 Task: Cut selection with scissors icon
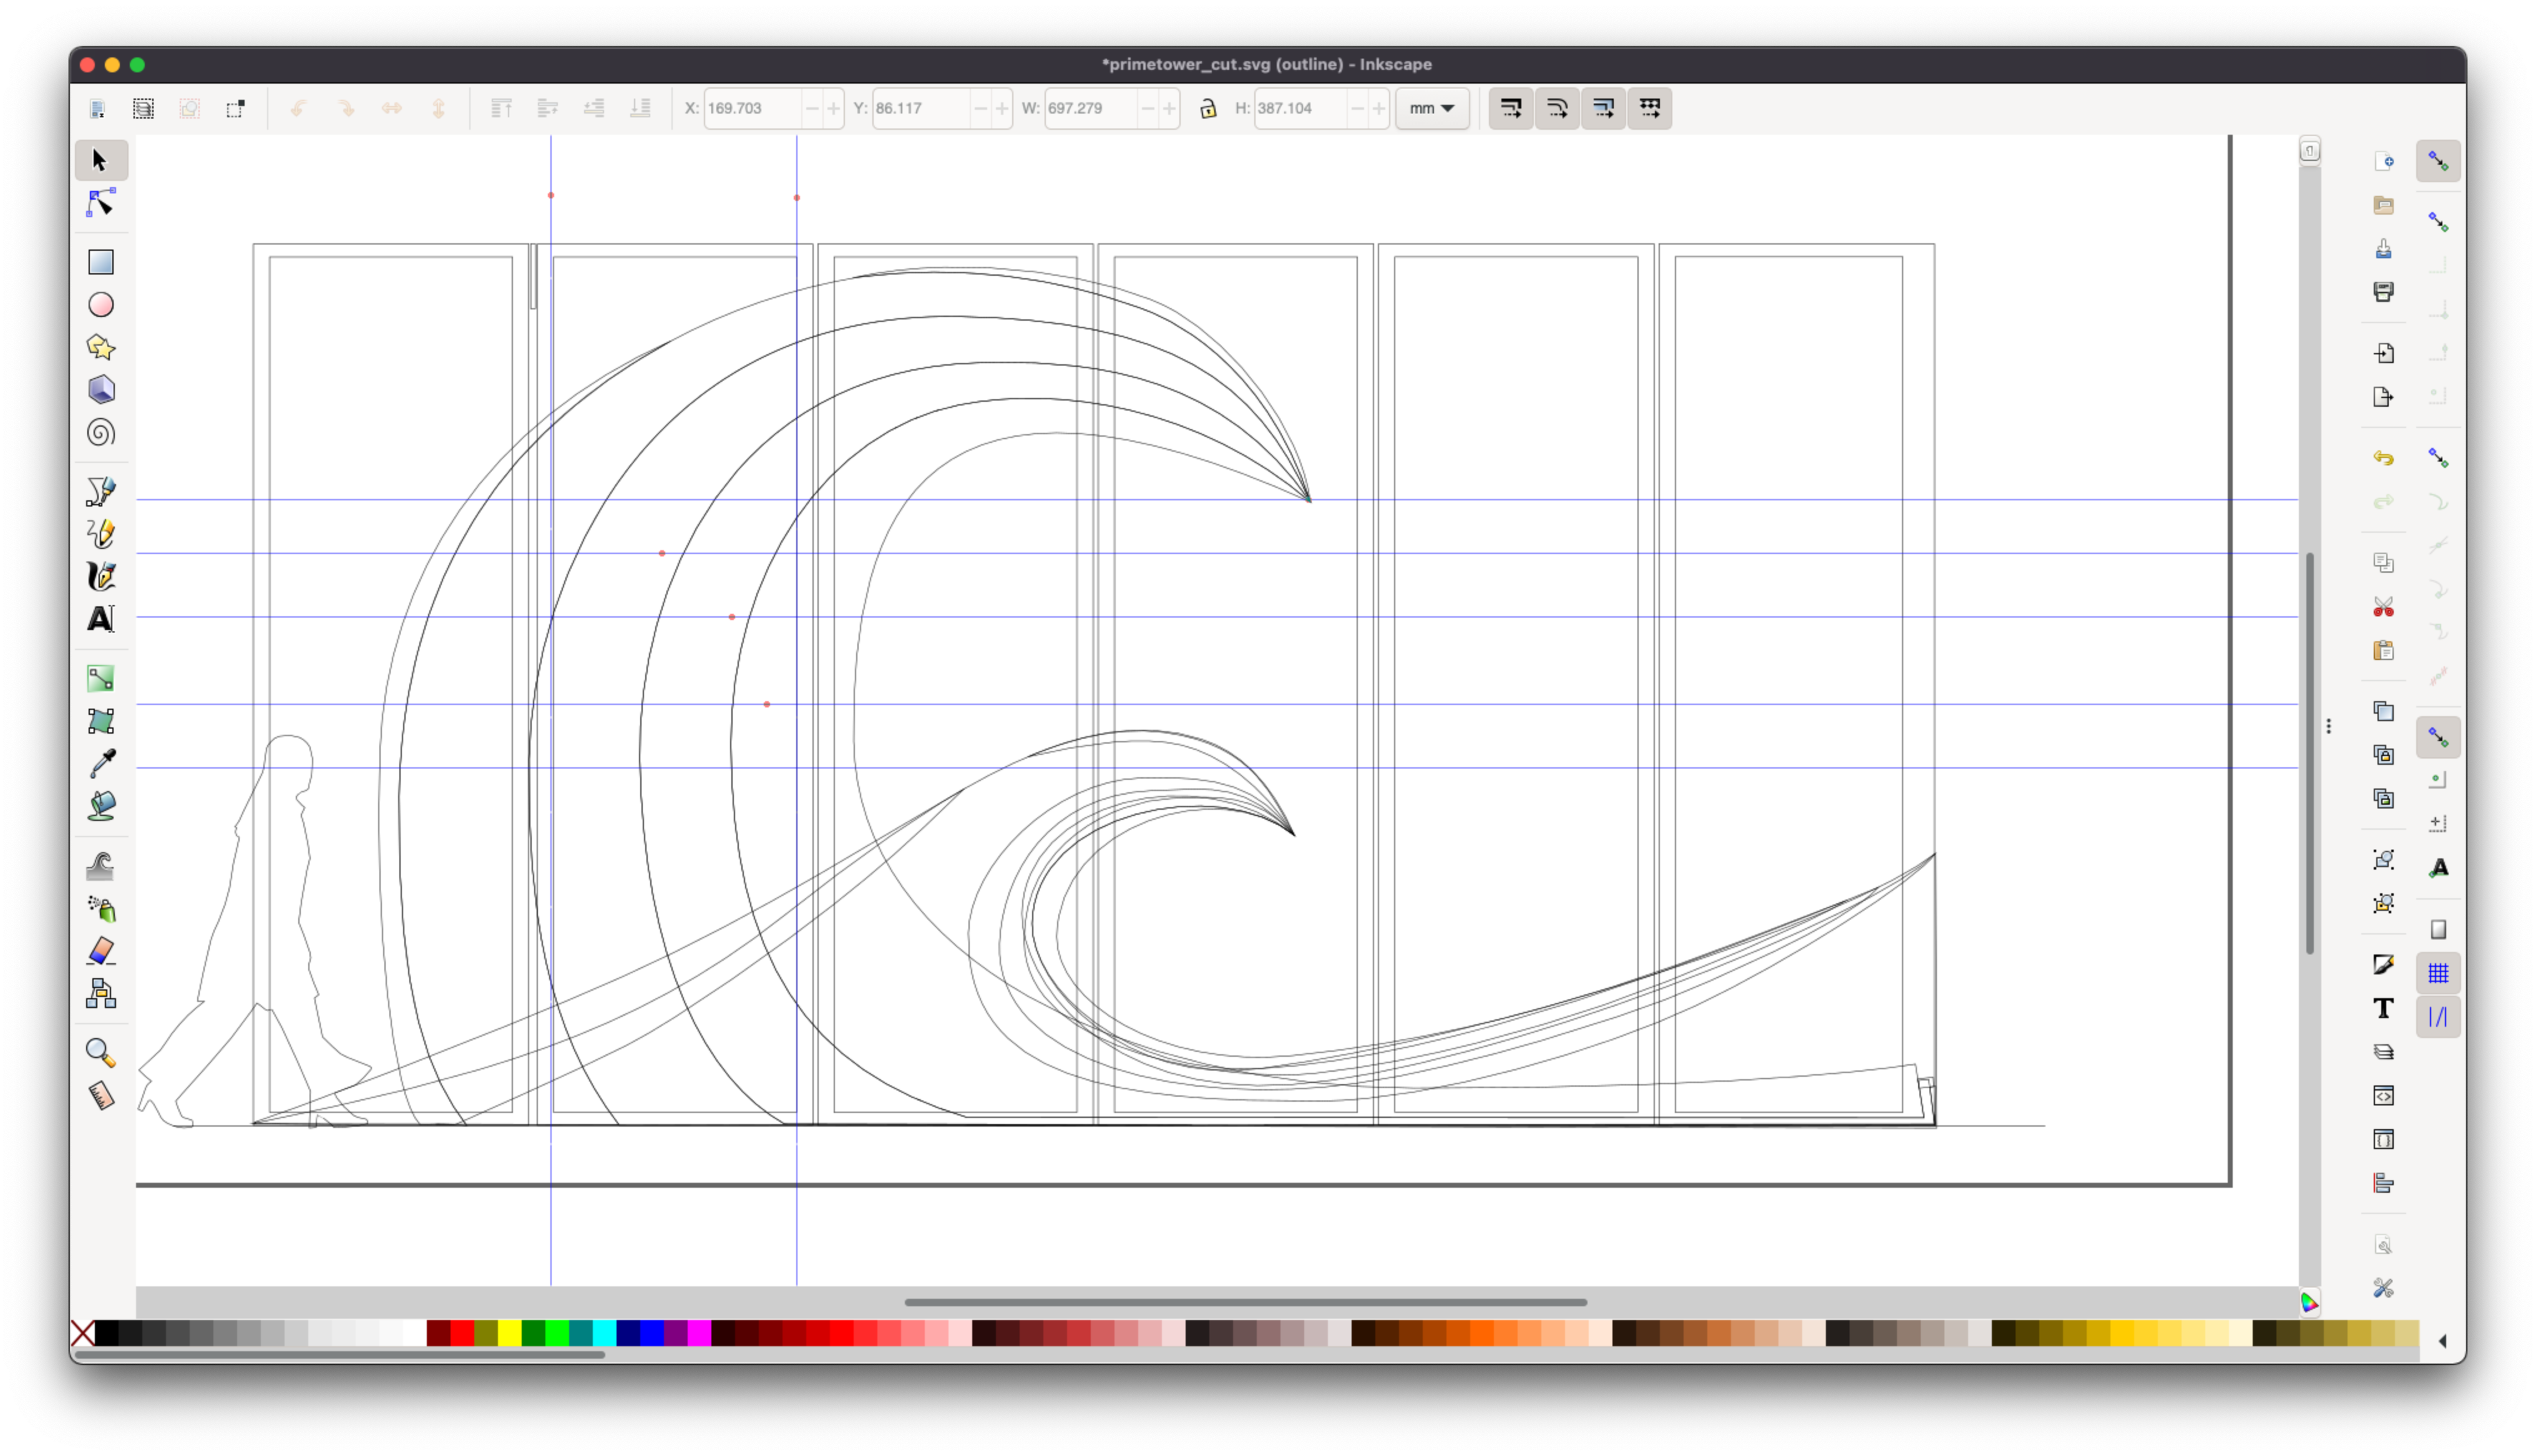coord(2384,607)
